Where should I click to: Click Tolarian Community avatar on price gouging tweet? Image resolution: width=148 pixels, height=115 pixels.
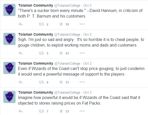coord(9,68)
